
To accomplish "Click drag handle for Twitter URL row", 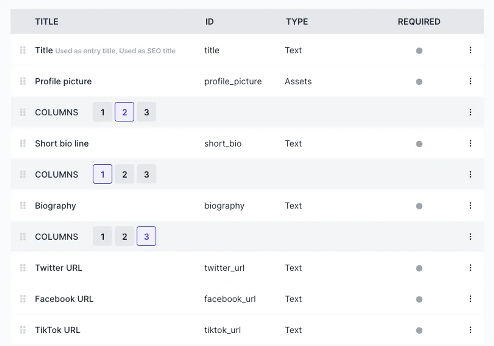I will (23, 268).
